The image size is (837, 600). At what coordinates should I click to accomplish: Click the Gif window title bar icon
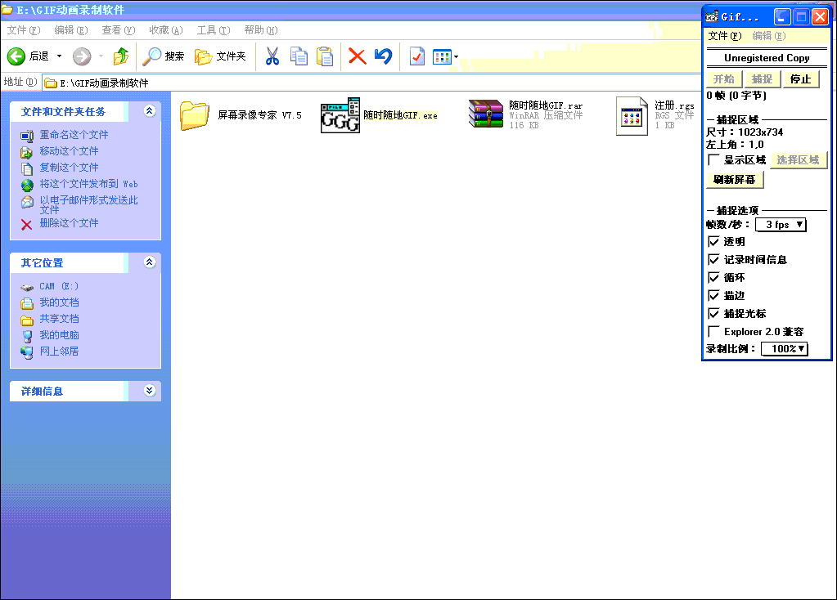tap(712, 17)
